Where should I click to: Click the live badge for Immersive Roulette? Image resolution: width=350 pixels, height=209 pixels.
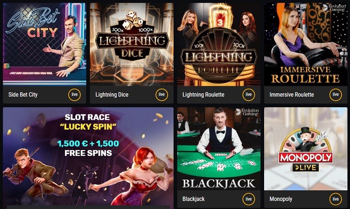point(336,95)
